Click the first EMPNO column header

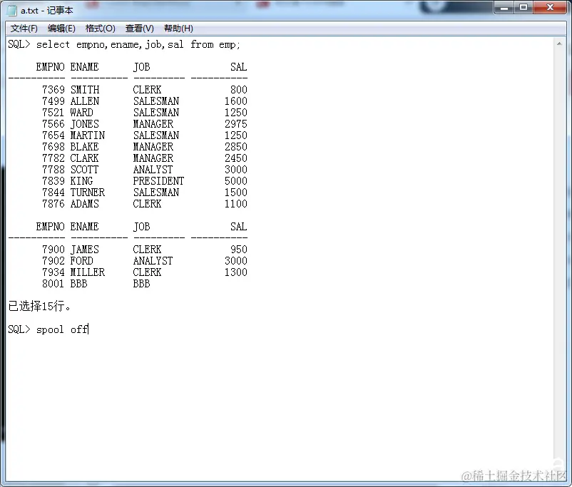click(x=51, y=67)
